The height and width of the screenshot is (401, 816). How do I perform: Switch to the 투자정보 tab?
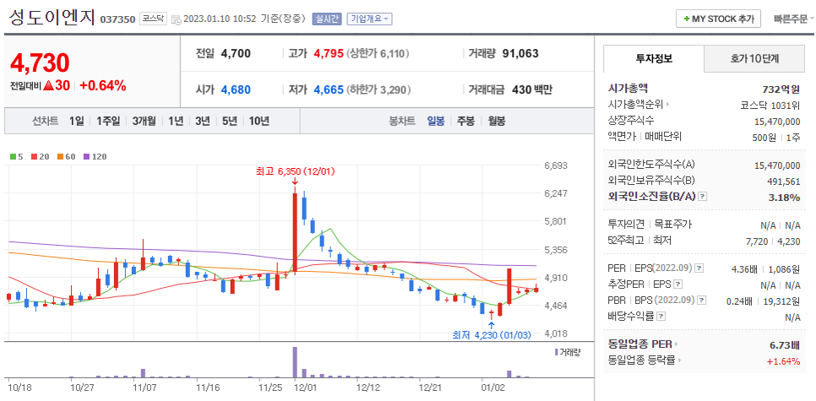pyautogui.click(x=654, y=59)
